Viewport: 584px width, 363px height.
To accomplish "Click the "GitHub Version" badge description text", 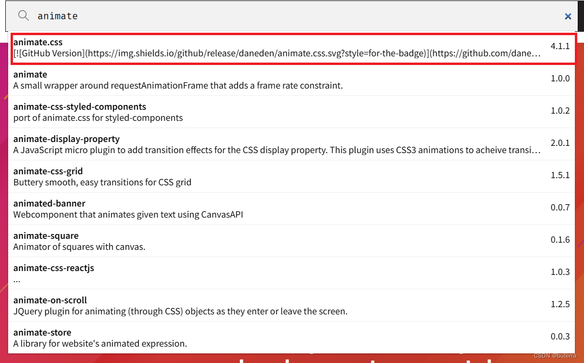I will click(x=277, y=53).
